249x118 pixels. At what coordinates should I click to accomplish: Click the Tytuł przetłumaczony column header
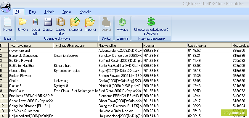click(x=75, y=46)
